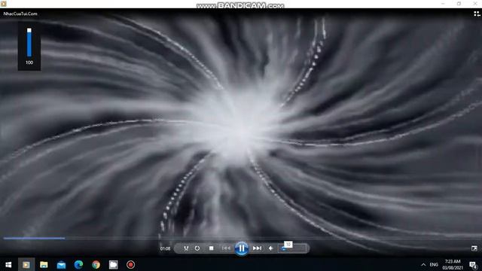Switch the ENG input language
The height and width of the screenshot is (271, 482).
434,264
